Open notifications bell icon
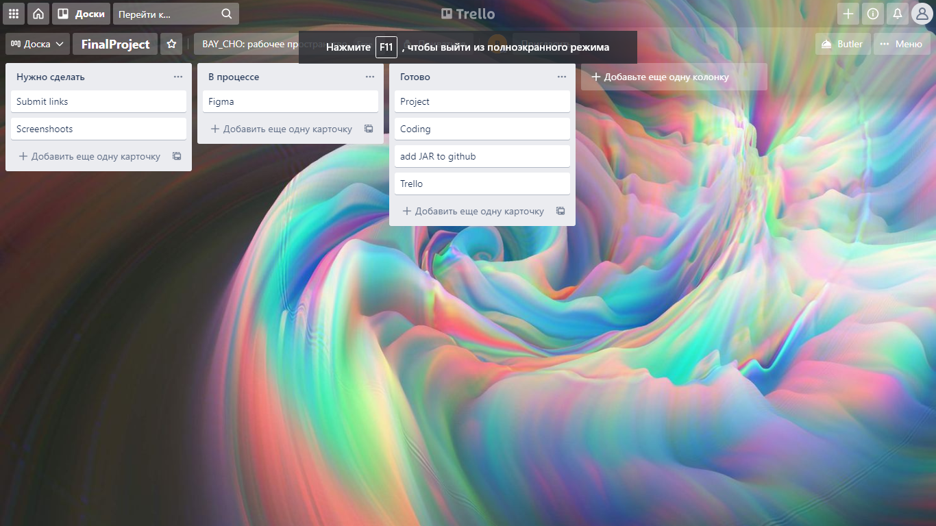 point(897,13)
